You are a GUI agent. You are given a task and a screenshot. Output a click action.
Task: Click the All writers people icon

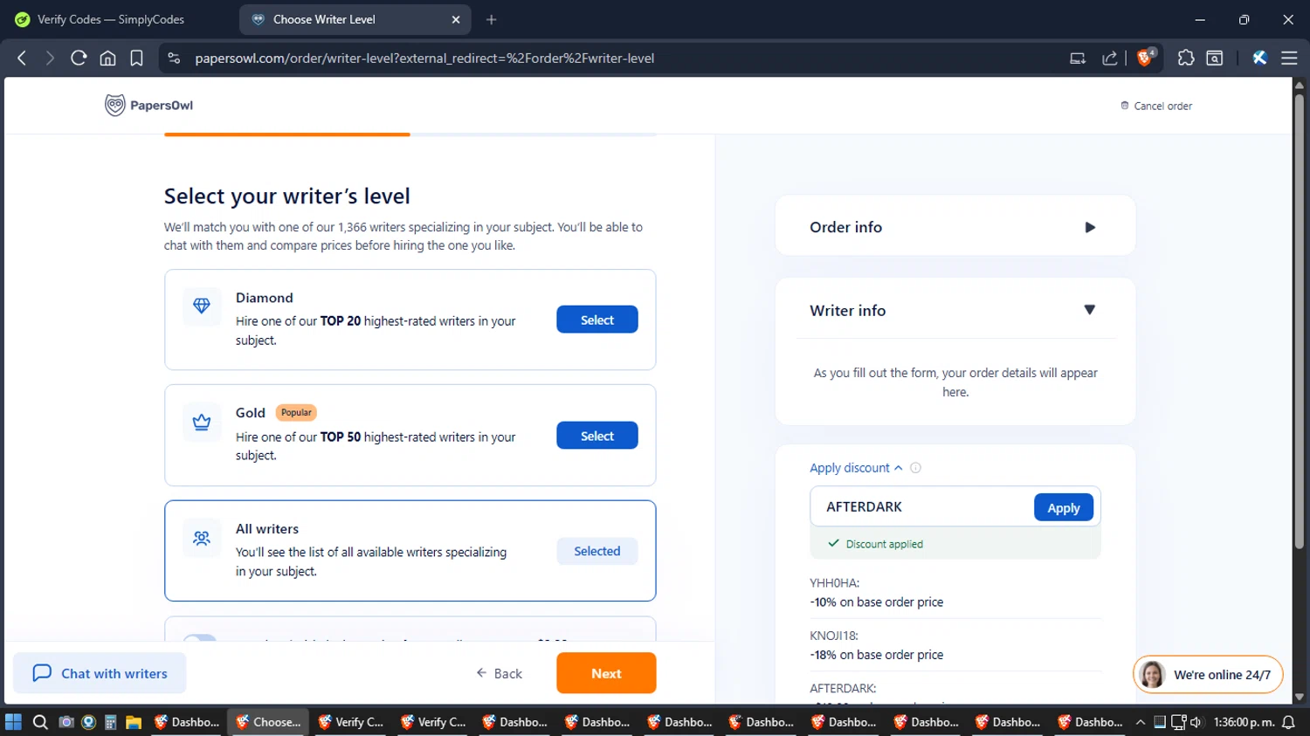click(x=202, y=538)
